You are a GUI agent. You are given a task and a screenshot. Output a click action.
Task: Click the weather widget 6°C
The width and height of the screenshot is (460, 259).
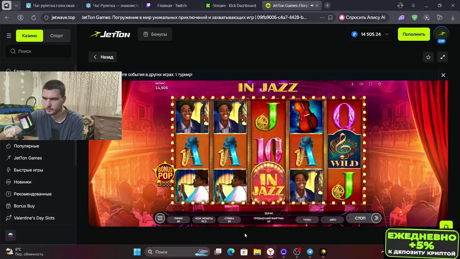24,252
